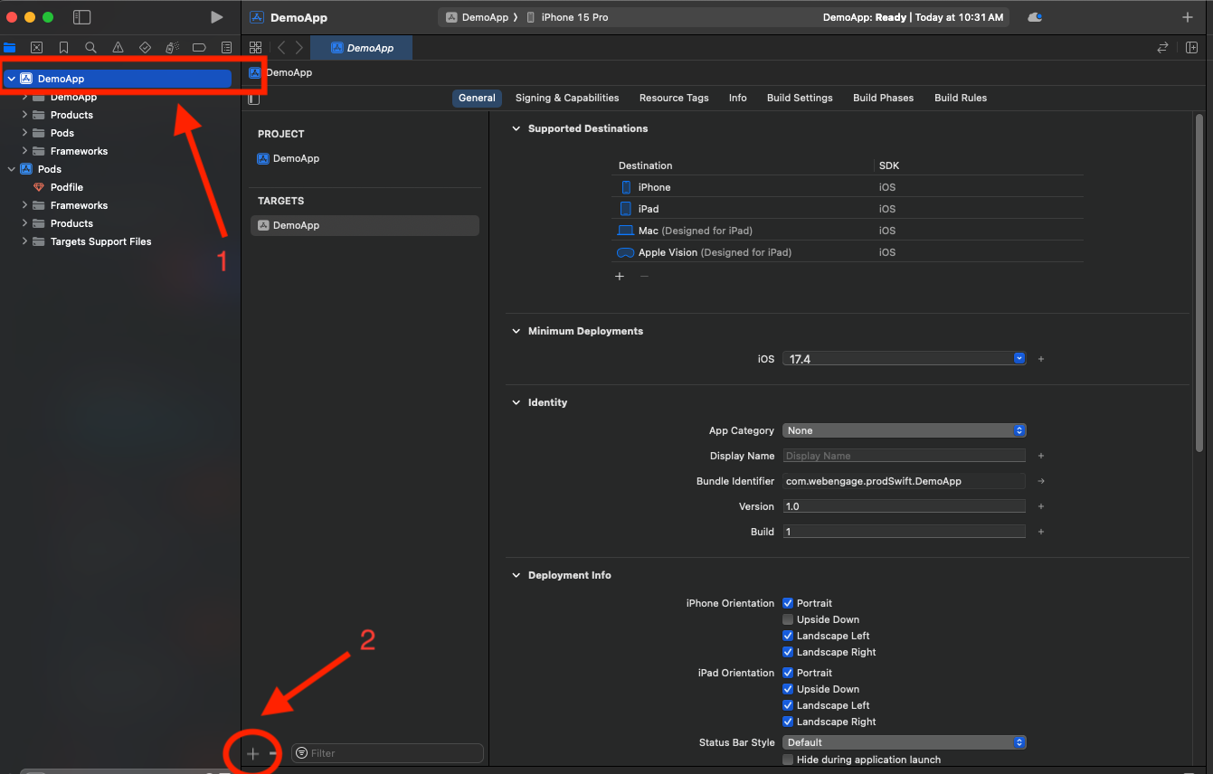Open the Build Settings tab

coord(800,98)
